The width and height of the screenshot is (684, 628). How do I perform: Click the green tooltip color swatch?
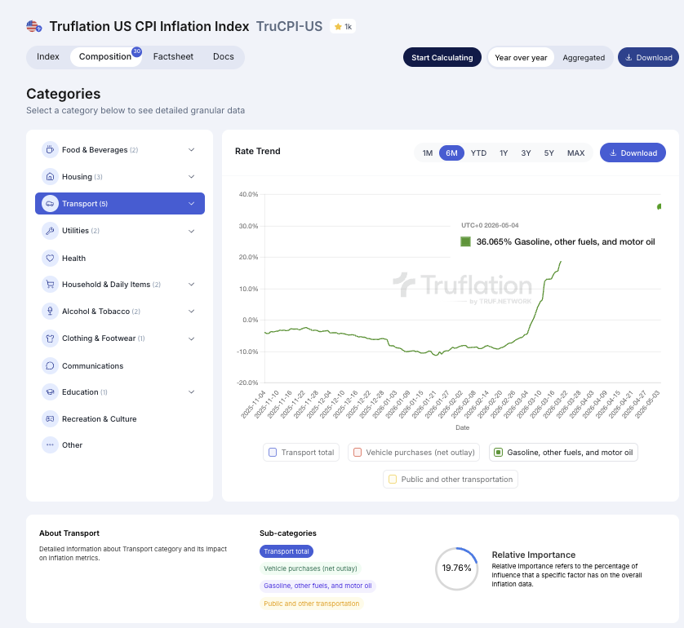click(x=465, y=241)
